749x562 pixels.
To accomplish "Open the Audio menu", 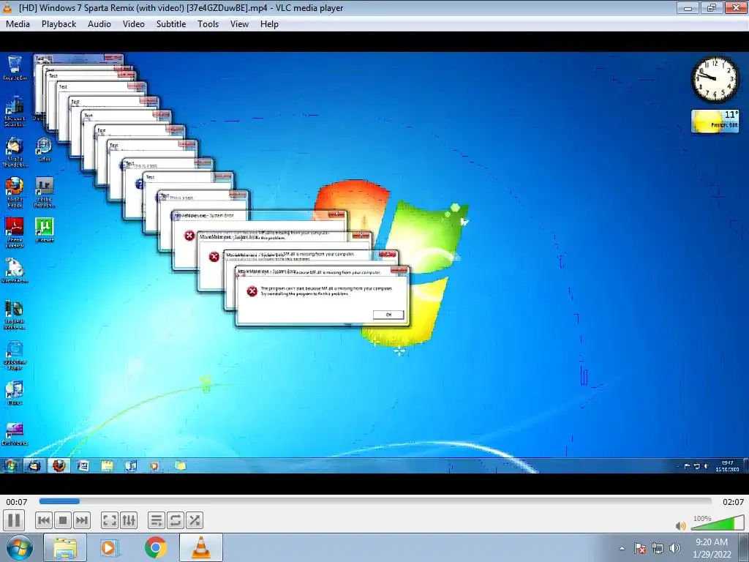I will click(x=99, y=24).
